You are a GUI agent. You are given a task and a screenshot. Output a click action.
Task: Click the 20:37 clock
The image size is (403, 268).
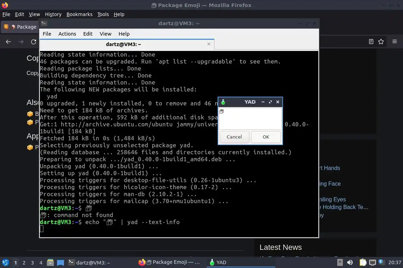pyautogui.click(x=395, y=263)
